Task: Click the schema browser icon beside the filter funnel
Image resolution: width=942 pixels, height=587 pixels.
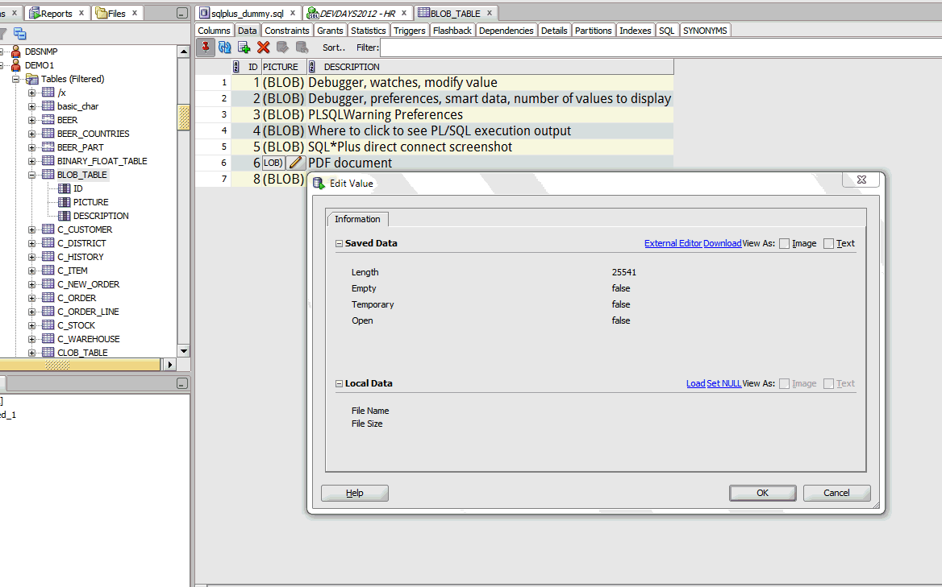Action: click(20, 34)
